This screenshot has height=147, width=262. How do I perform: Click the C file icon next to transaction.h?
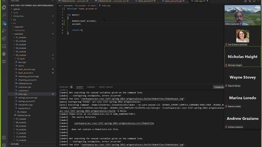pos(16,108)
